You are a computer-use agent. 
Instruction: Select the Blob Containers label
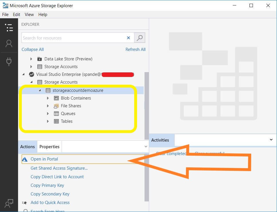(x=76, y=98)
